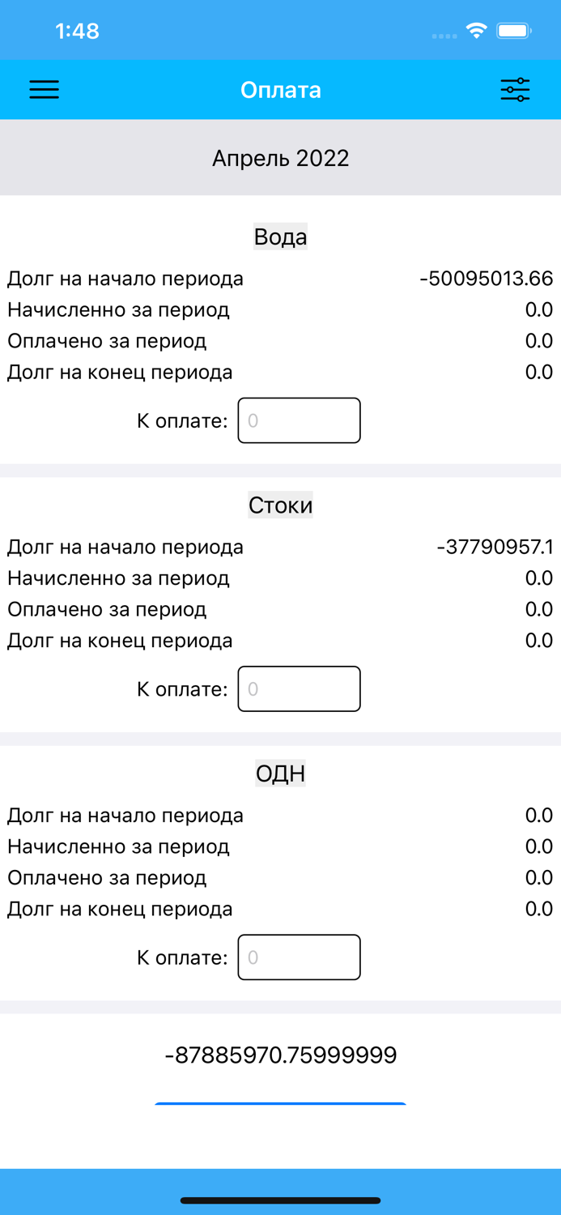Tap the Wi-Fi status icon
Screen dimensions: 561x1215
tap(476, 30)
